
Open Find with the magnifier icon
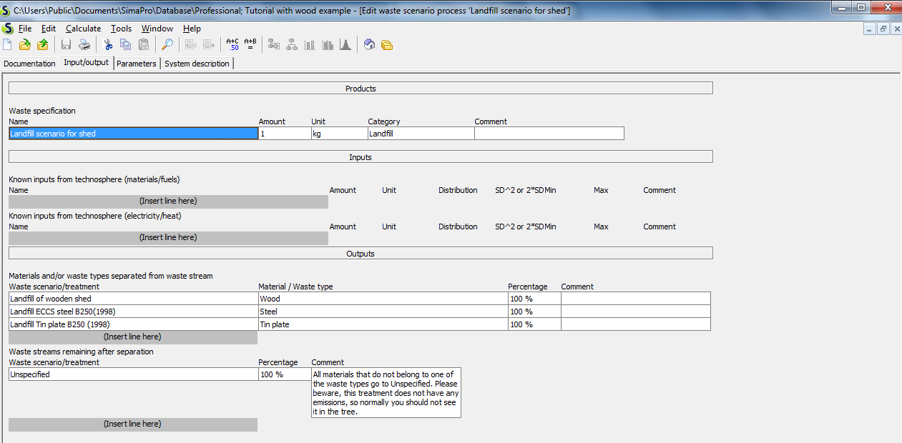[167, 45]
